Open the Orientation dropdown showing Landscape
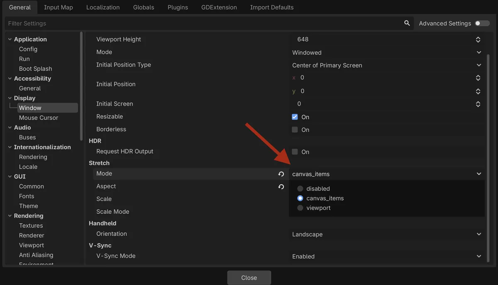Viewport: 498px width, 285px height. [x=387, y=234]
